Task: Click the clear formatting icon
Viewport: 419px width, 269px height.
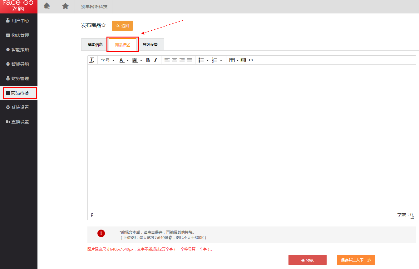Action: click(x=92, y=60)
